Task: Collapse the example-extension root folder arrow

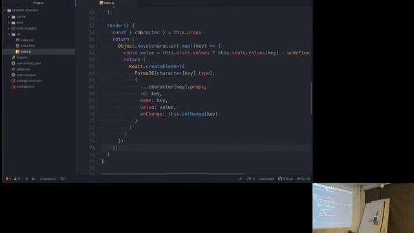Action: [x=5, y=10]
